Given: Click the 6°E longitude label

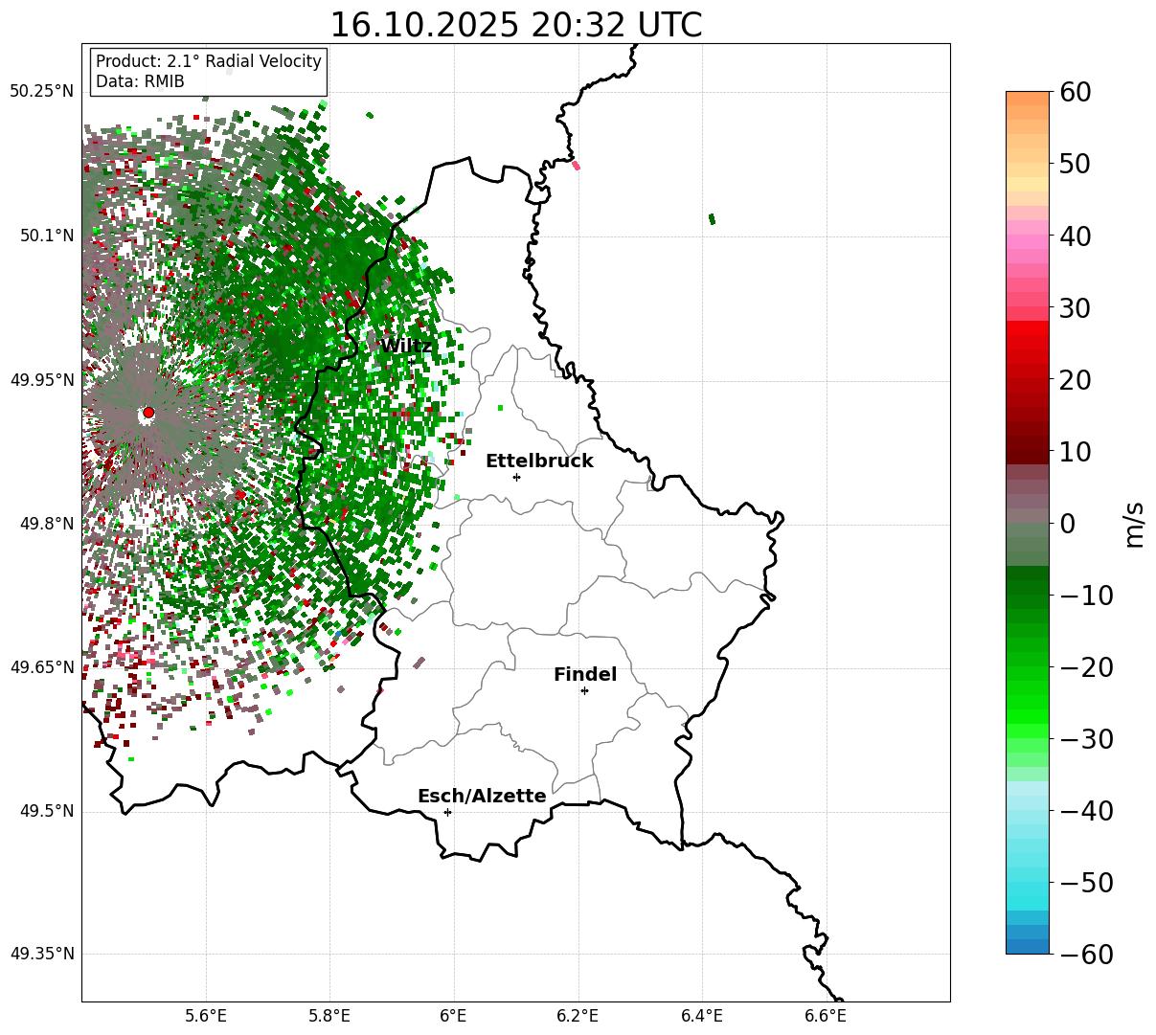Looking at the screenshot, I should [454, 1017].
